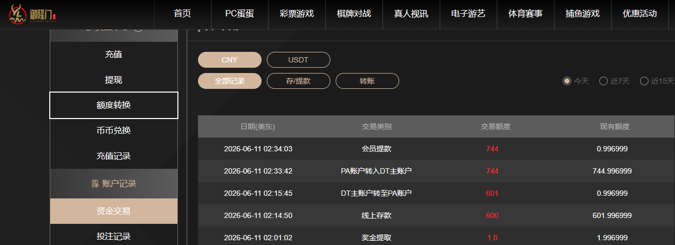Screen dimensions: 675x245
Task: Go to 提现 in sidebar
Action: [x=114, y=80]
